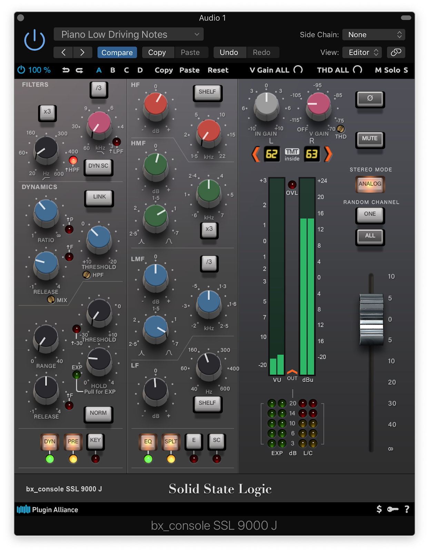The image size is (429, 552).
Task: Toggle the EQ section button
Action: pos(148,442)
